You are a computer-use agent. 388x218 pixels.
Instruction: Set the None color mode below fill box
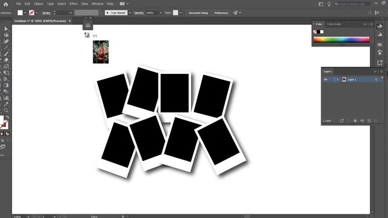[x=7, y=134]
